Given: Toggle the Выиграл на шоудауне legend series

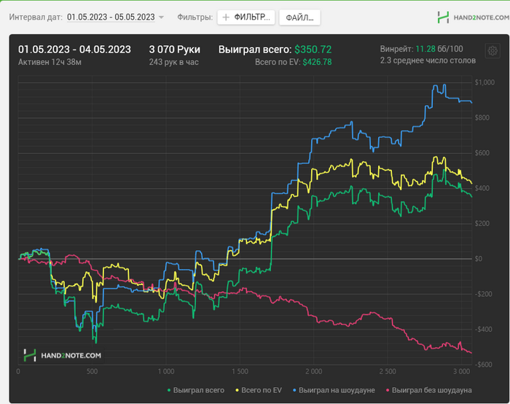Looking at the screenshot, I should coord(334,390).
